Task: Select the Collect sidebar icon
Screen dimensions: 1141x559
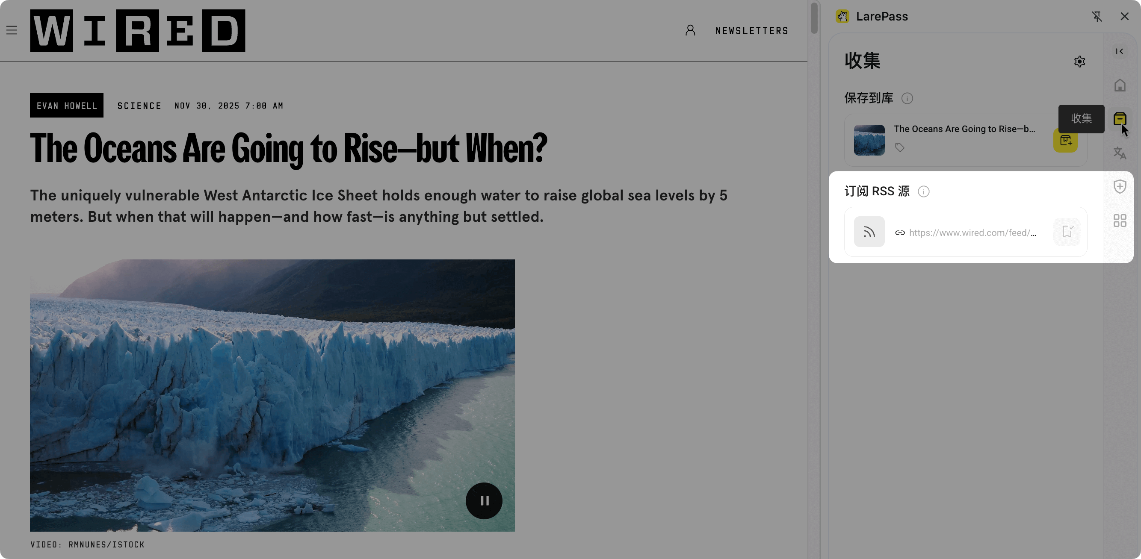Action: coord(1119,119)
